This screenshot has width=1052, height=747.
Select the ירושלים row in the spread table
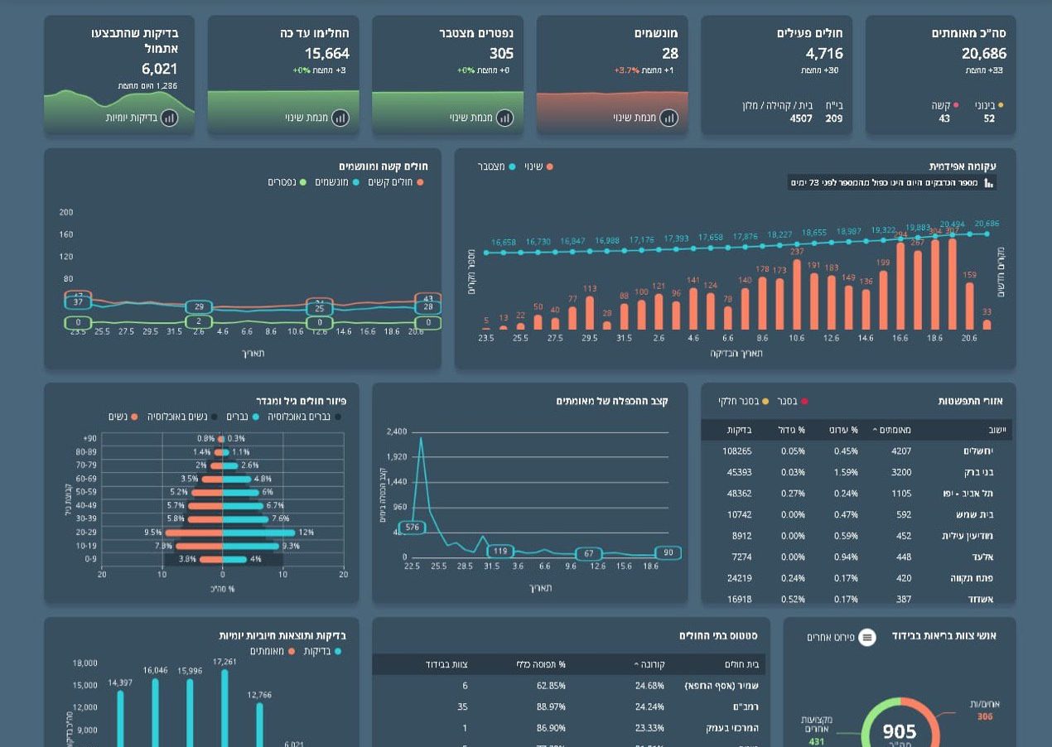click(x=857, y=451)
